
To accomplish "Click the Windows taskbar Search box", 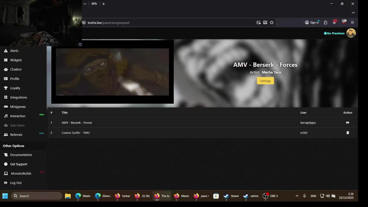I will (x=37, y=196).
